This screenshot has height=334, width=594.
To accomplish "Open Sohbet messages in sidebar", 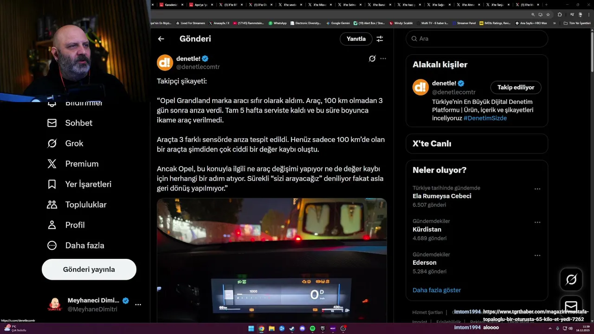I will pos(70,123).
